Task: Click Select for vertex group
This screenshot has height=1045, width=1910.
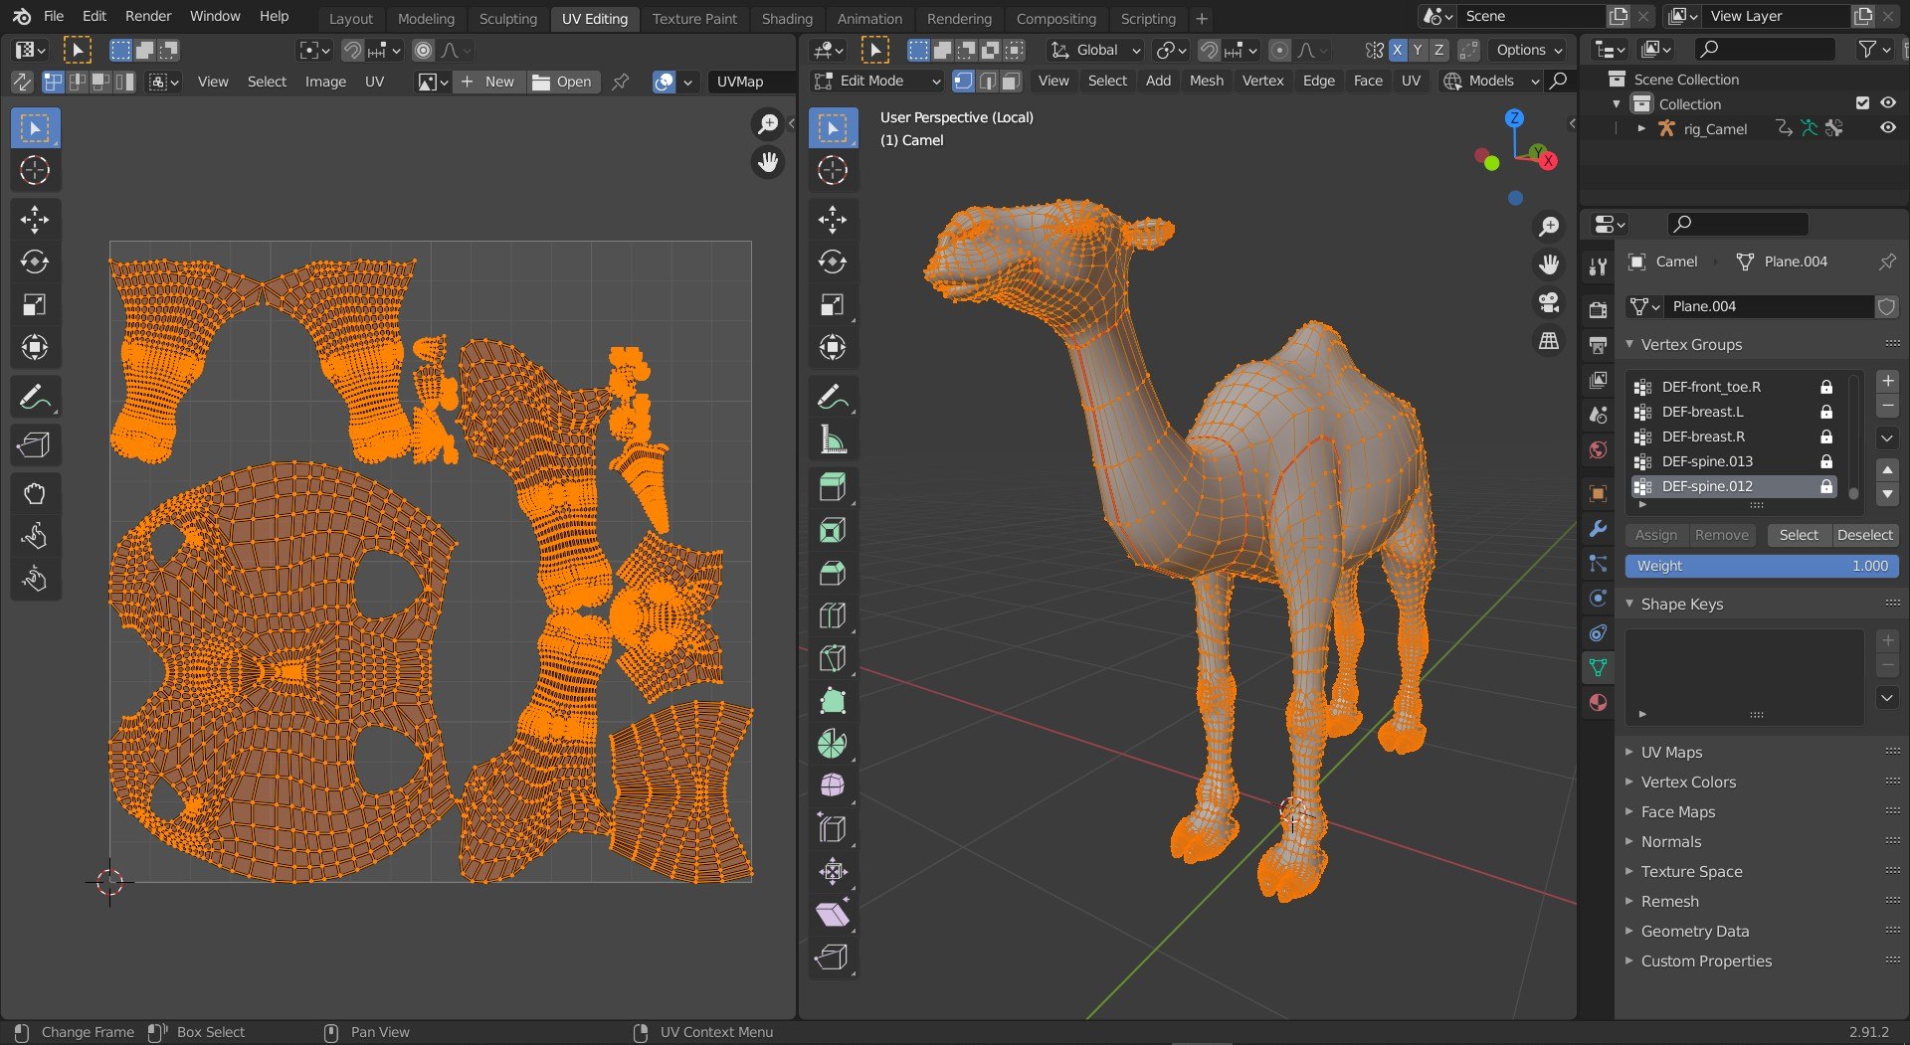Action: tap(1799, 535)
